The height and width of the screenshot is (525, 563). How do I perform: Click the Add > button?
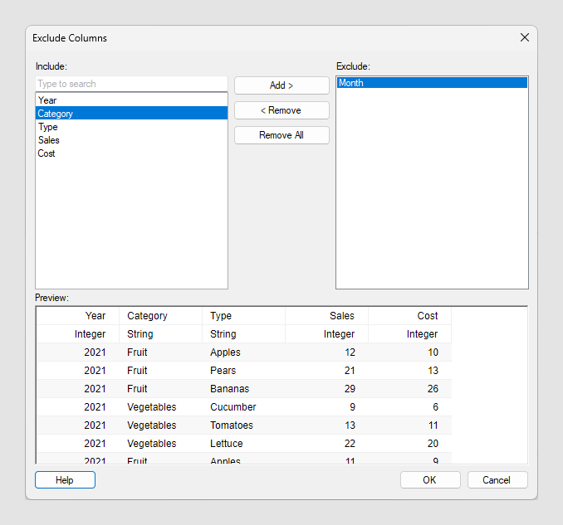[281, 85]
